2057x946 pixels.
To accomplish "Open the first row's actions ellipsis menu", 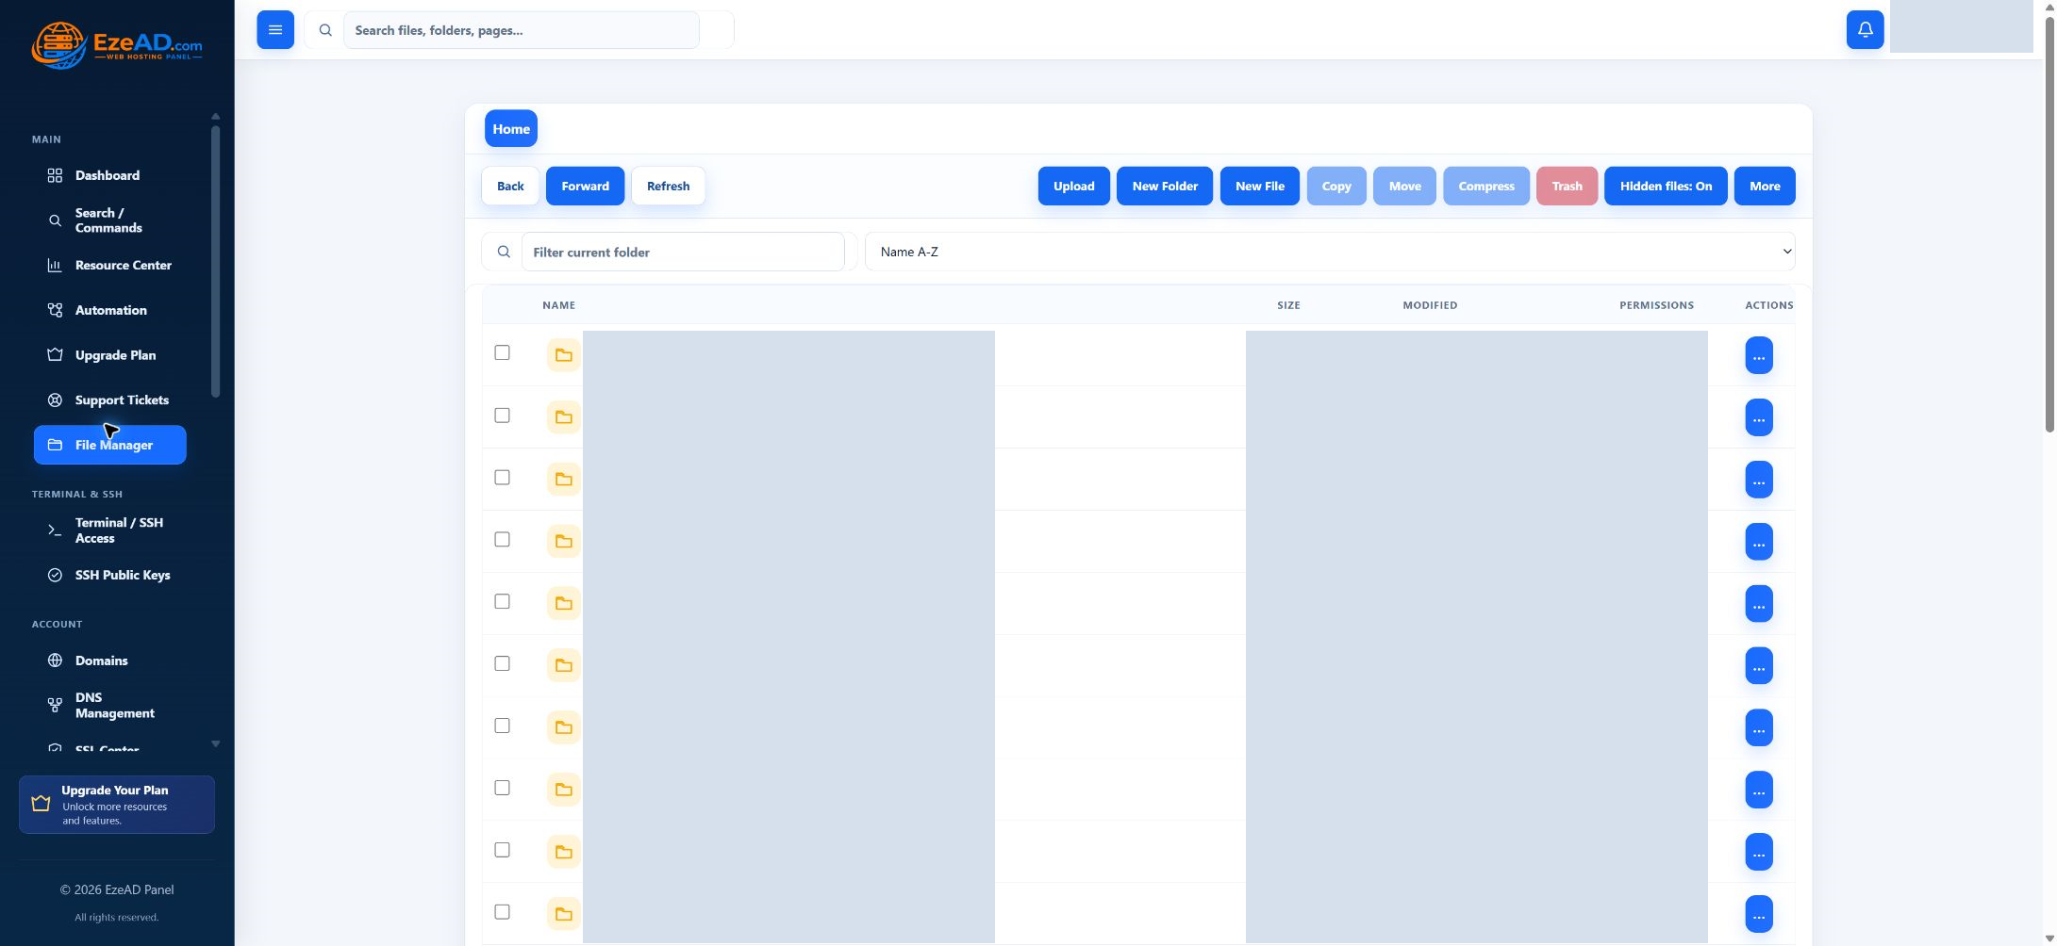I will tap(1759, 355).
